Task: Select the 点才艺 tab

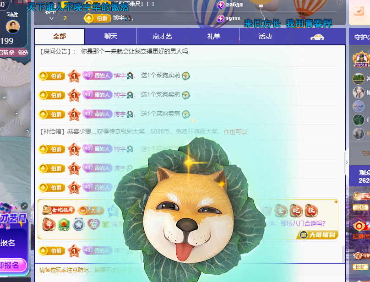Action: click(x=162, y=37)
